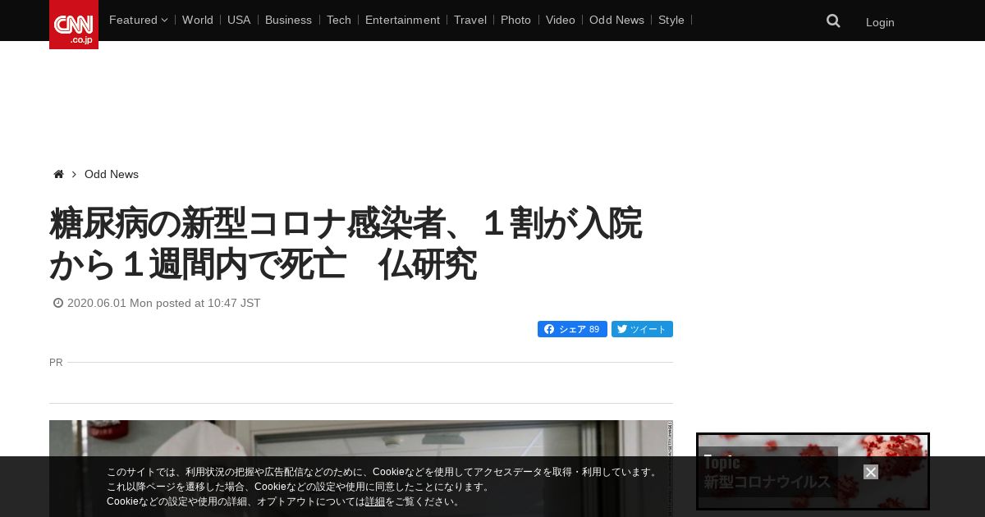Select Odd News in the top navigation
The height and width of the screenshot is (517, 985).
(x=616, y=20)
